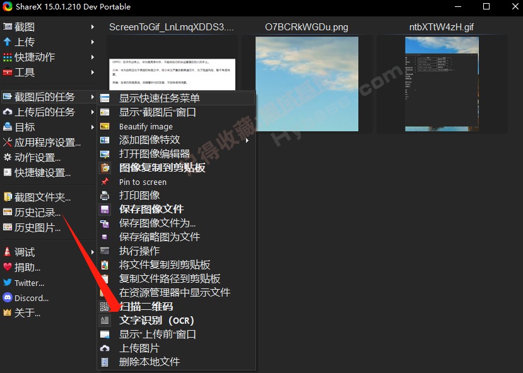The width and height of the screenshot is (523, 373).
Task: Open 捐助... donate page
Action: pyautogui.click(x=27, y=267)
